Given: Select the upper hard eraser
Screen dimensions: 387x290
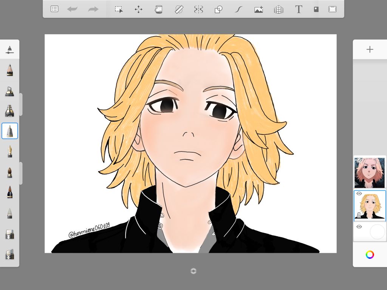Looking at the screenshot, I should tap(9, 234).
